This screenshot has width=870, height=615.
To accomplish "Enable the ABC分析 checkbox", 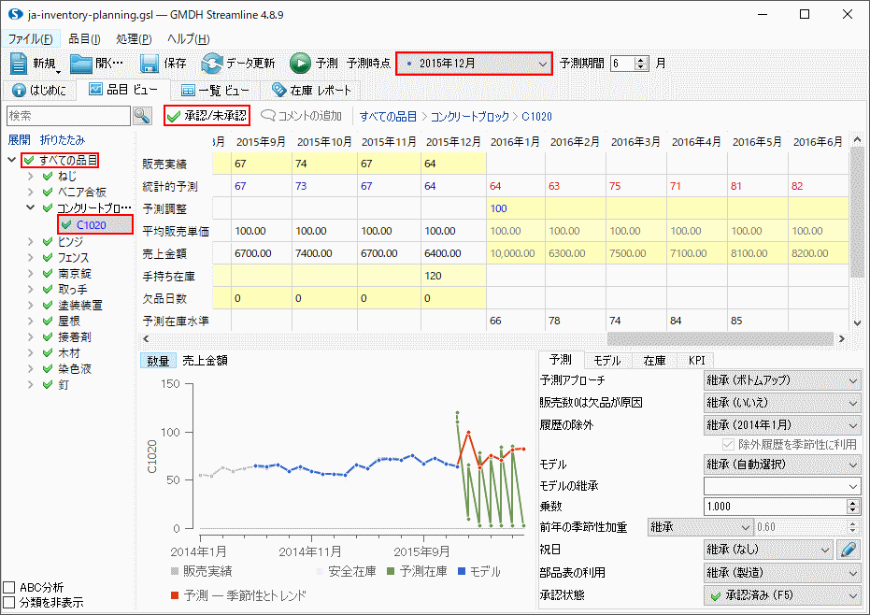I will tap(9, 588).
